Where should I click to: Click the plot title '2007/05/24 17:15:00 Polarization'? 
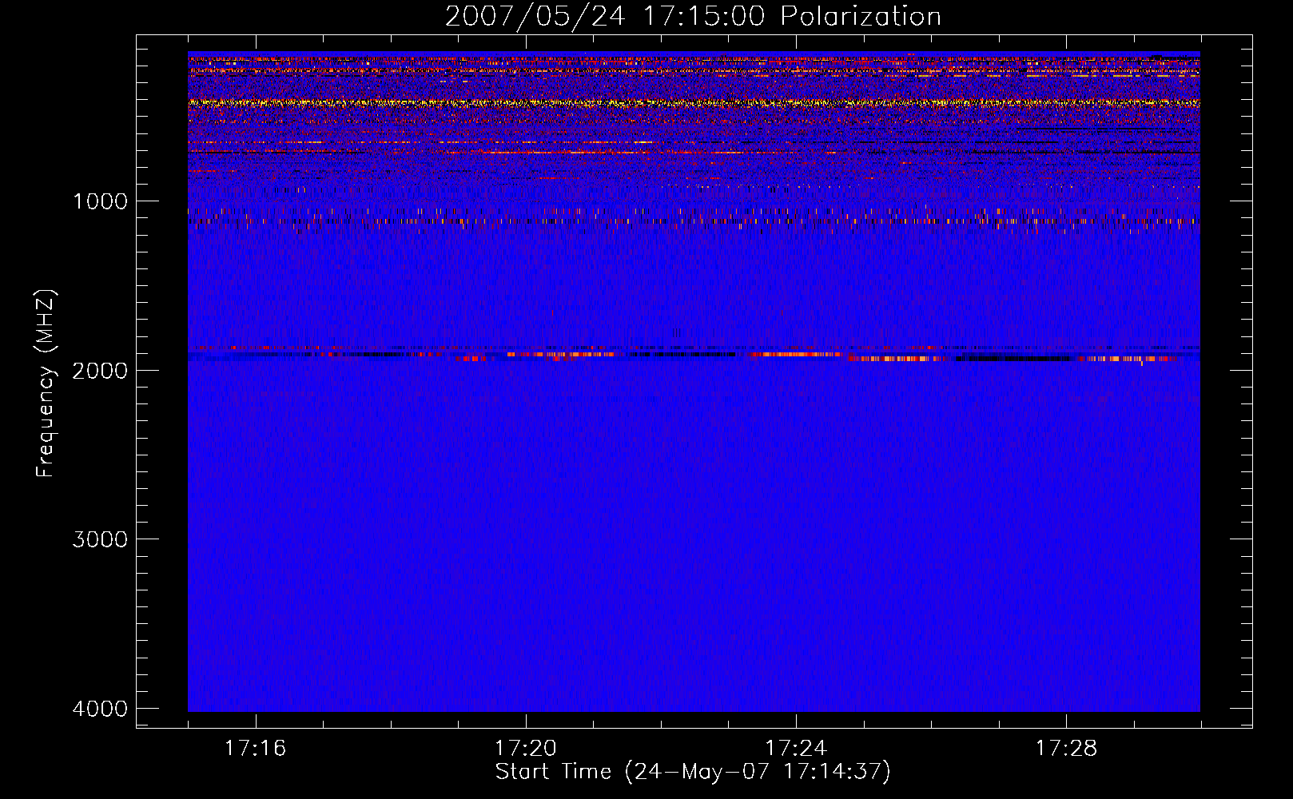pyautogui.click(x=693, y=17)
